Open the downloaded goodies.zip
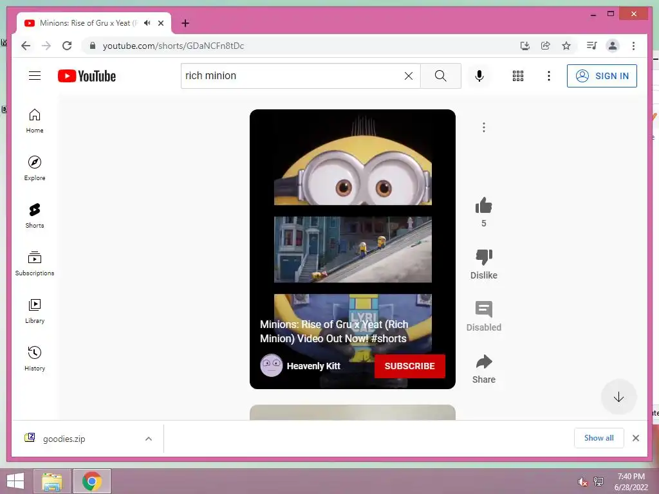 click(x=63, y=439)
